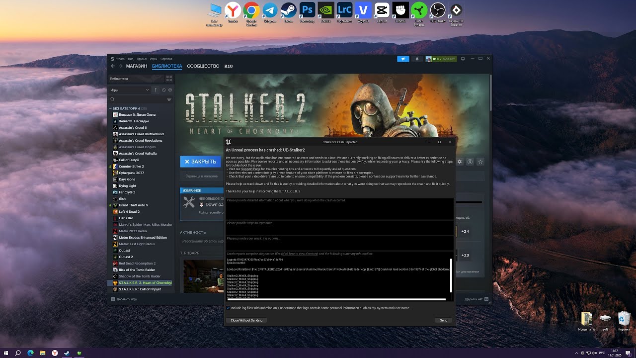Open the Yandex browser desktop shortcut
The height and width of the screenshot is (358, 636).
[233, 13]
